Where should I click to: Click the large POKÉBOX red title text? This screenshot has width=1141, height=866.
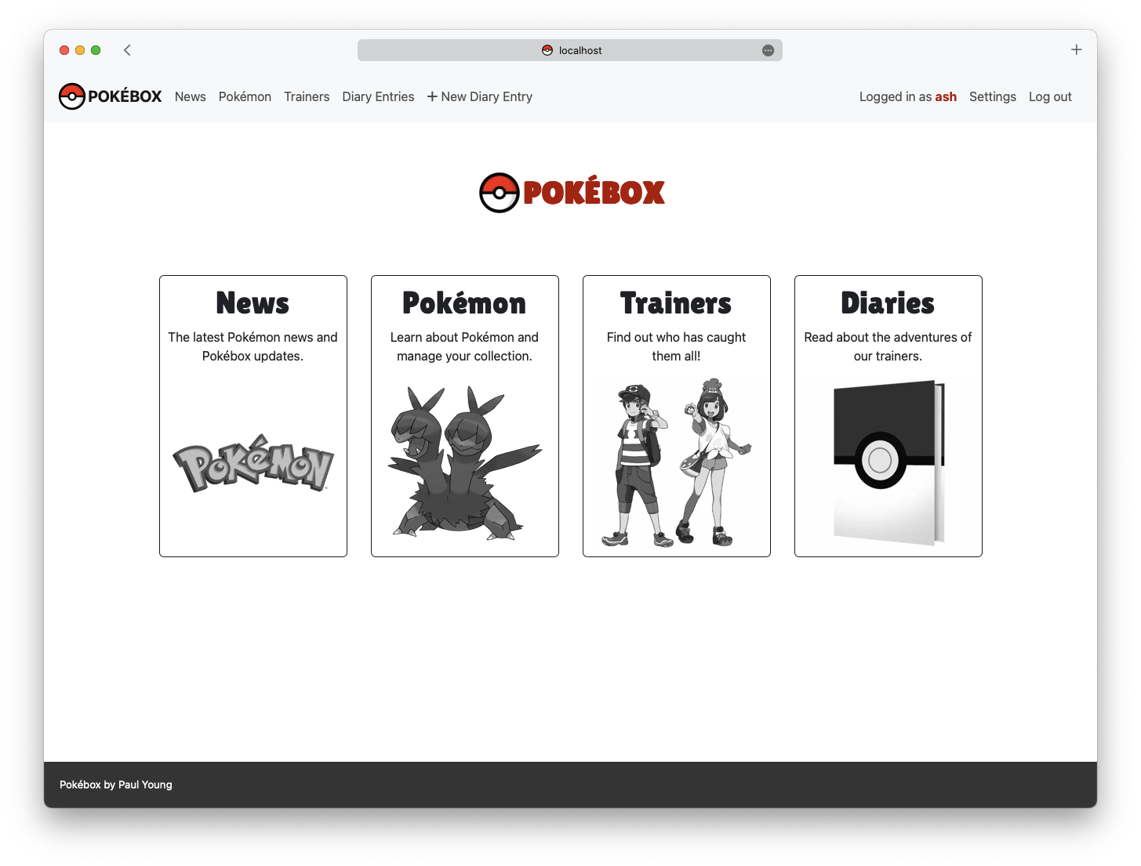594,193
